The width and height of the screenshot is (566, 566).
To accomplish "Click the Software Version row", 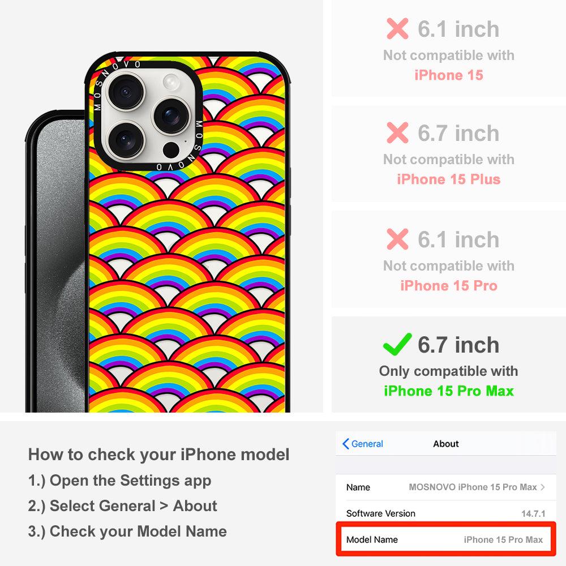I will click(446, 513).
